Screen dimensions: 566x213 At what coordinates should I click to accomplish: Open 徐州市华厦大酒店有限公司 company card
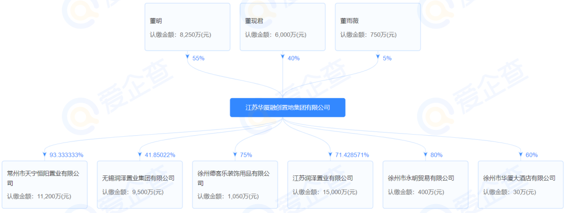click(x=521, y=185)
